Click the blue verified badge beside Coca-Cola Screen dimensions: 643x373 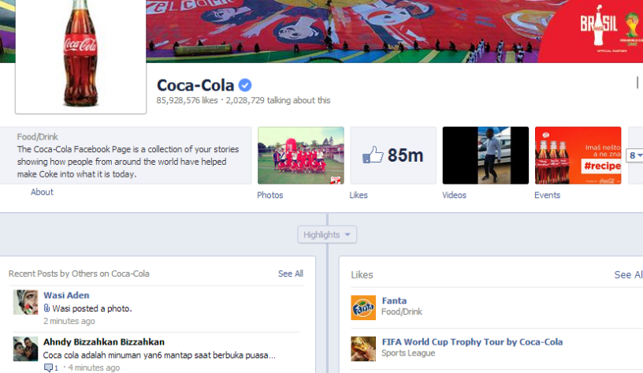tap(245, 85)
